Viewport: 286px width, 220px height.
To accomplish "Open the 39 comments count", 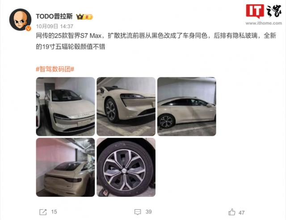I will (x=149, y=212).
